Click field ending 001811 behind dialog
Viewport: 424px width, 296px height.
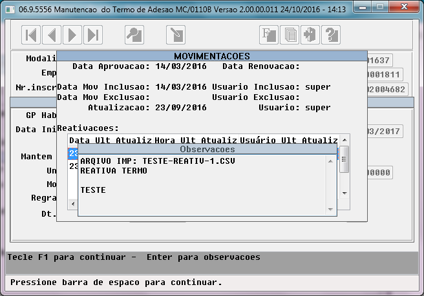(x=385, y=75)
